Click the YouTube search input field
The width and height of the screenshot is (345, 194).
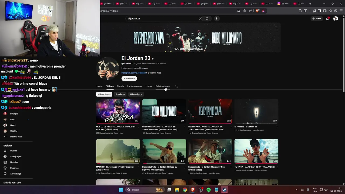162,19
